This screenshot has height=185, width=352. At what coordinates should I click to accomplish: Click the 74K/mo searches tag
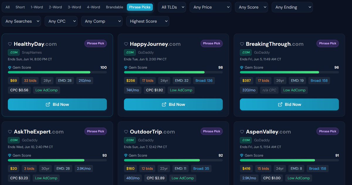[x=133, y=90]
